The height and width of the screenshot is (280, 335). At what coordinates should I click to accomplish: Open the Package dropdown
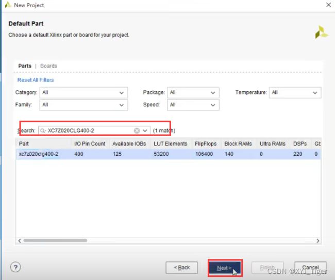(x=193, y=92)
